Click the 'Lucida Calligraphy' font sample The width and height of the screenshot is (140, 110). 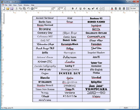click(x=45, y=66)
